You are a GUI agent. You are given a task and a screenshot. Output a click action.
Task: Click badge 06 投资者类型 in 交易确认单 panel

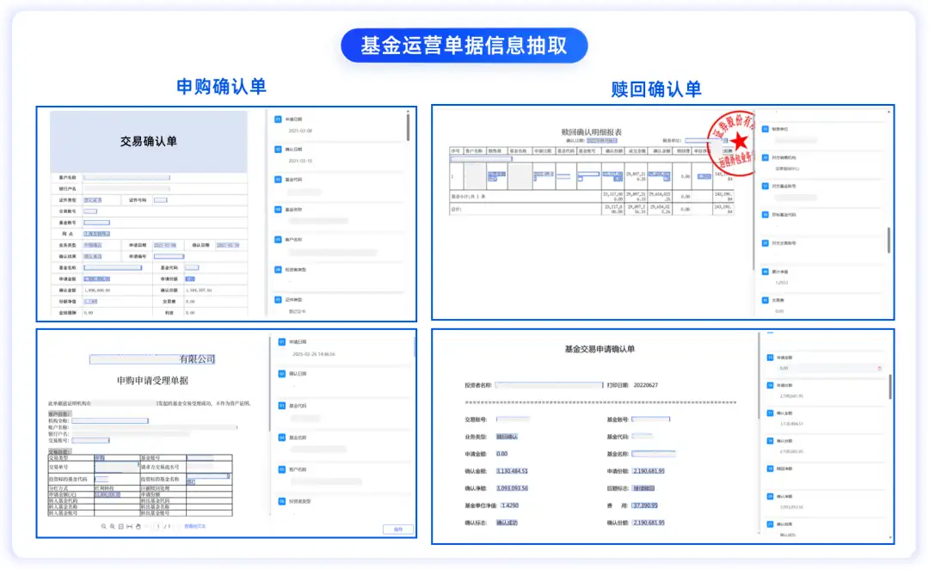[278, 270]
